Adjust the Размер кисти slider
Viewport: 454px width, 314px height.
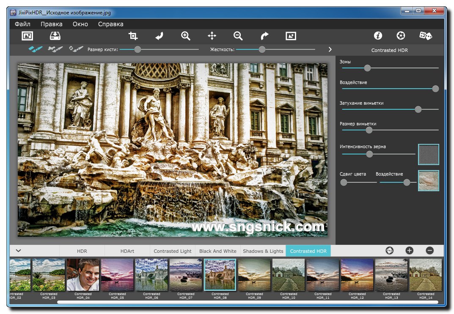tap(138, 49)
